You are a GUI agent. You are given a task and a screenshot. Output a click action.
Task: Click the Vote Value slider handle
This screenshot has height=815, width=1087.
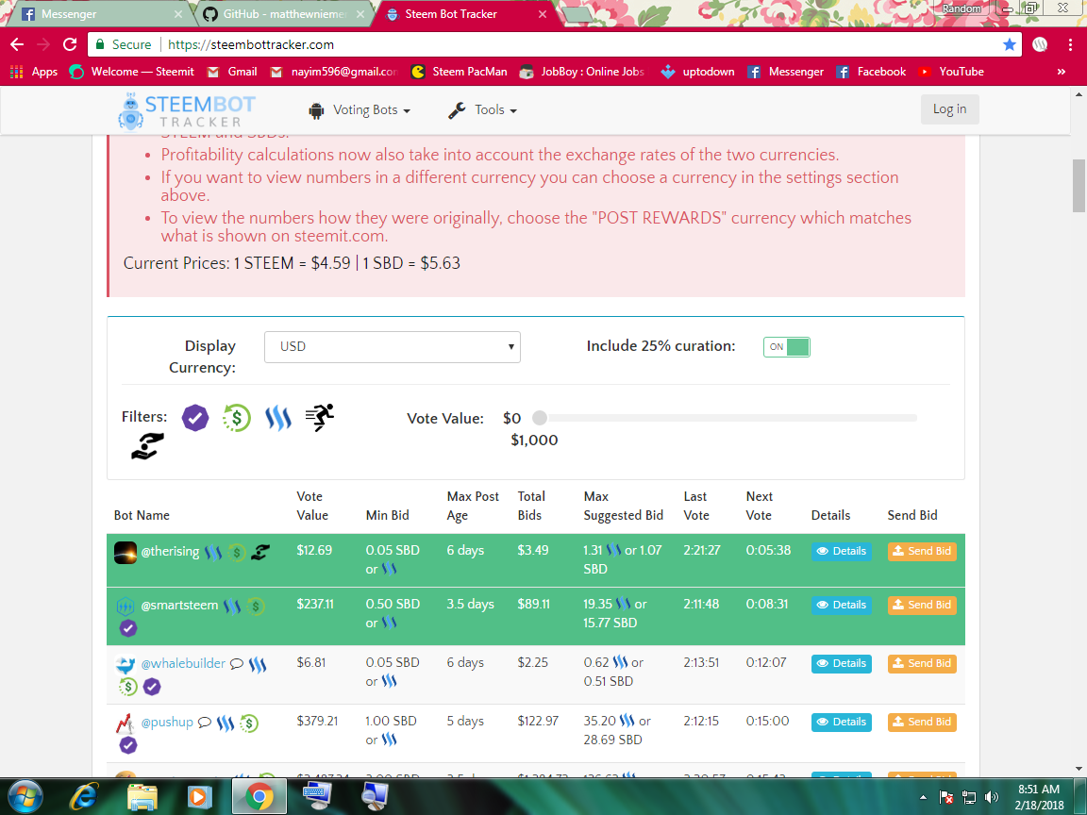pyautogui.click(x=540, y=418)
